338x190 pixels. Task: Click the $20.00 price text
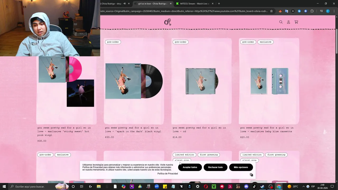(245, 137)
